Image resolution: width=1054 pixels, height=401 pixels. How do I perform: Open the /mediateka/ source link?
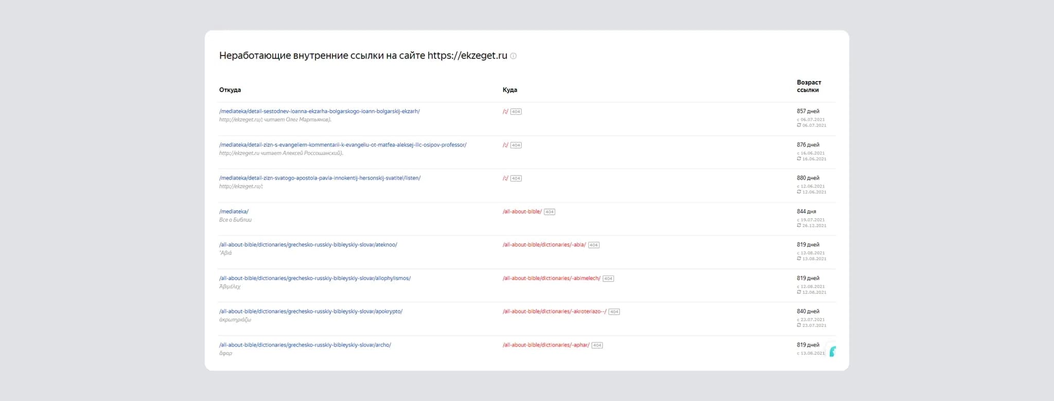tap(234, 212)
